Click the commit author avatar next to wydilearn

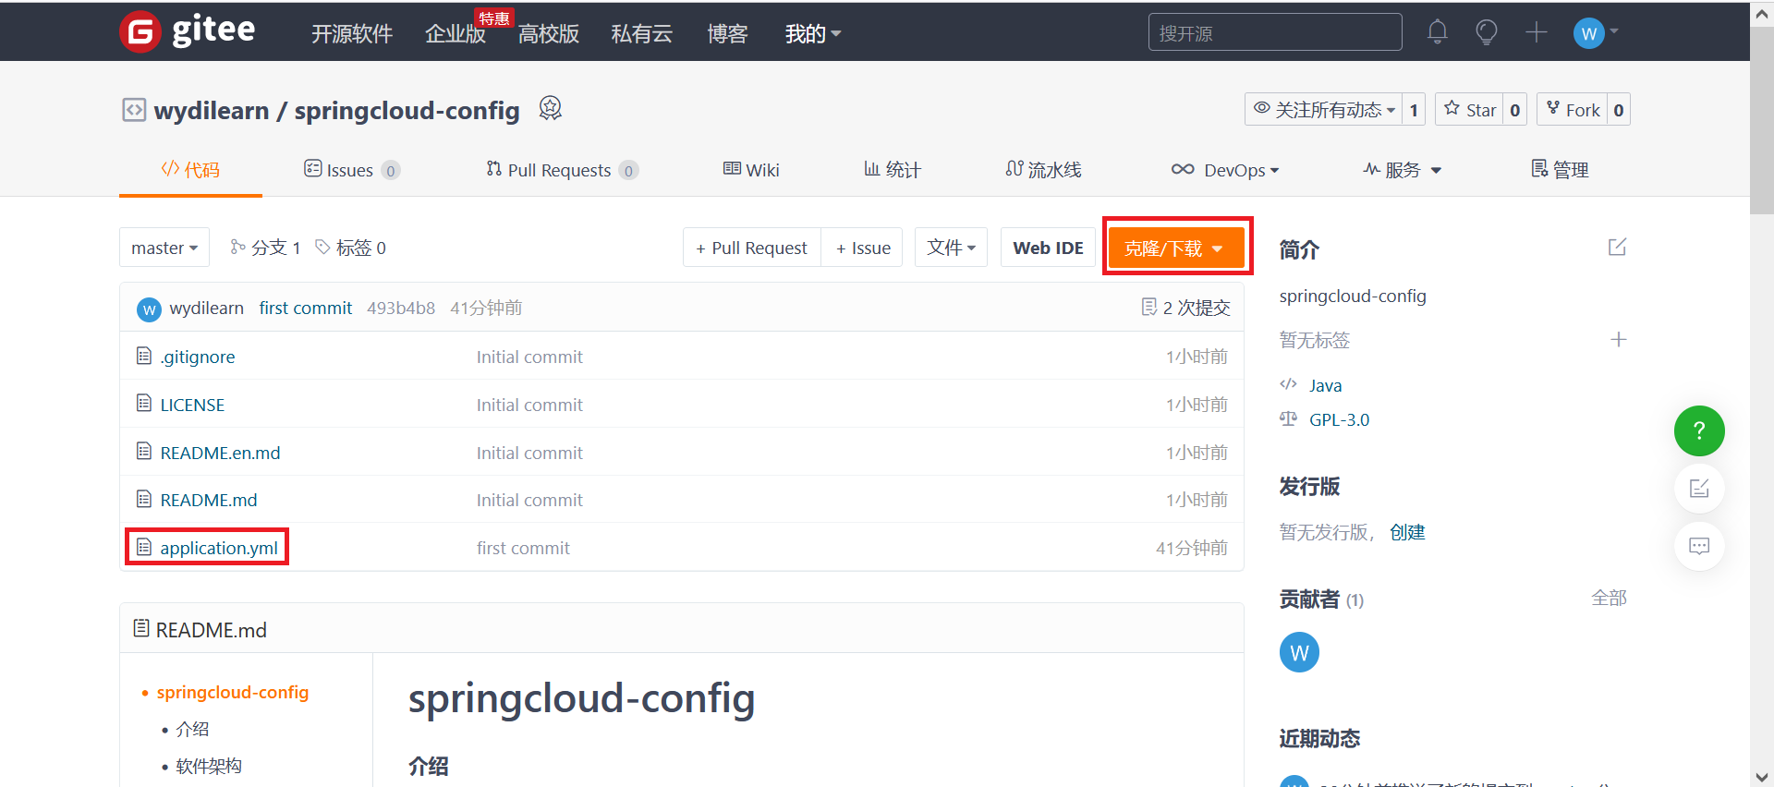(149, 309)
